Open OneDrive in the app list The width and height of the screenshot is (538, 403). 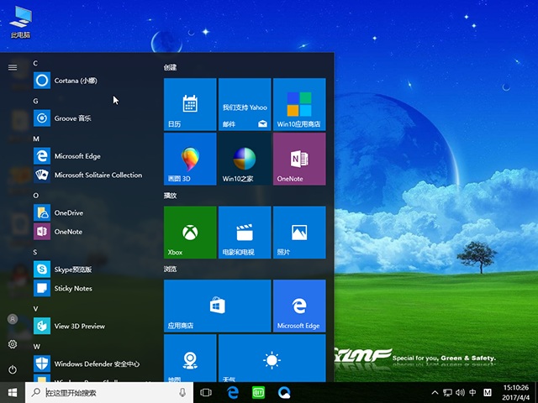click(x=68, y=213)
